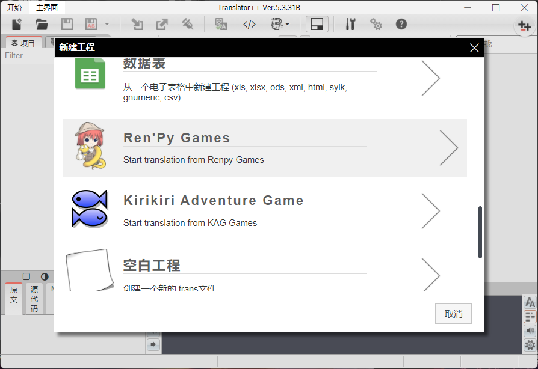Select the 原文 tab
Image resolution: width=538 pixels, height=369 pixels.
14,299
